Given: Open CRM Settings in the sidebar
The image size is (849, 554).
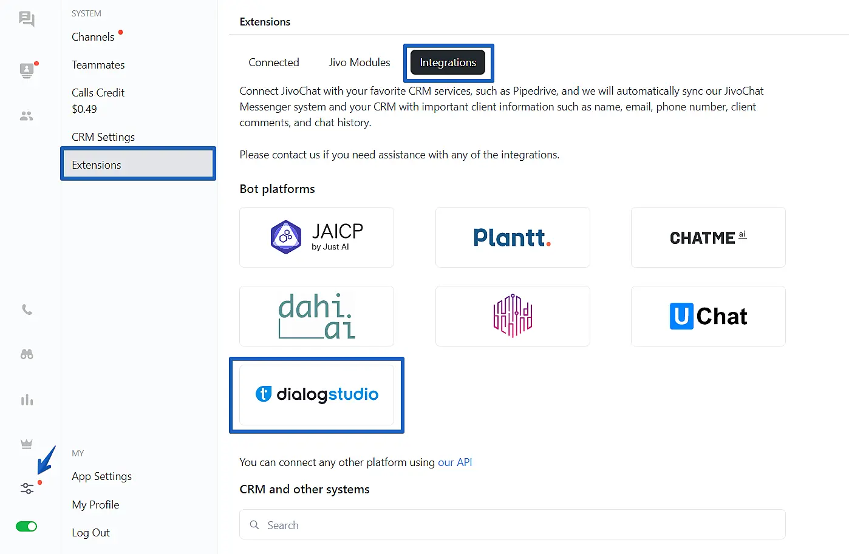Looking at the screenshot, I should click(x=103, y=137).
